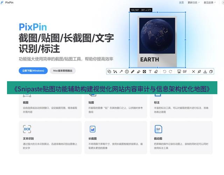Click the long screenshot card's picture icon
Image resolution: width=224 pixels, height=175 pixels.
point(92,129)
